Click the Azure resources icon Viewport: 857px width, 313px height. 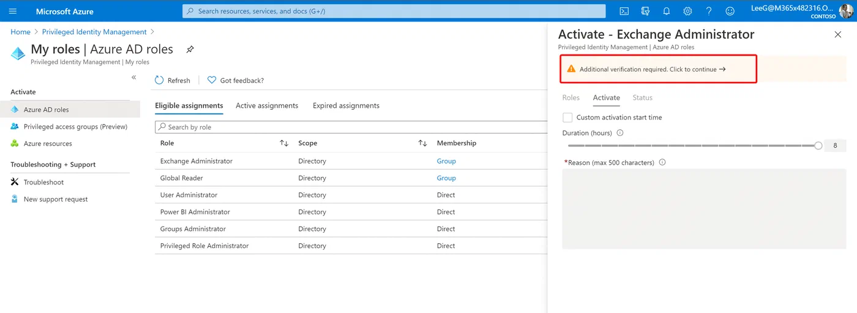pyautogui.click(x=15, y=143)
